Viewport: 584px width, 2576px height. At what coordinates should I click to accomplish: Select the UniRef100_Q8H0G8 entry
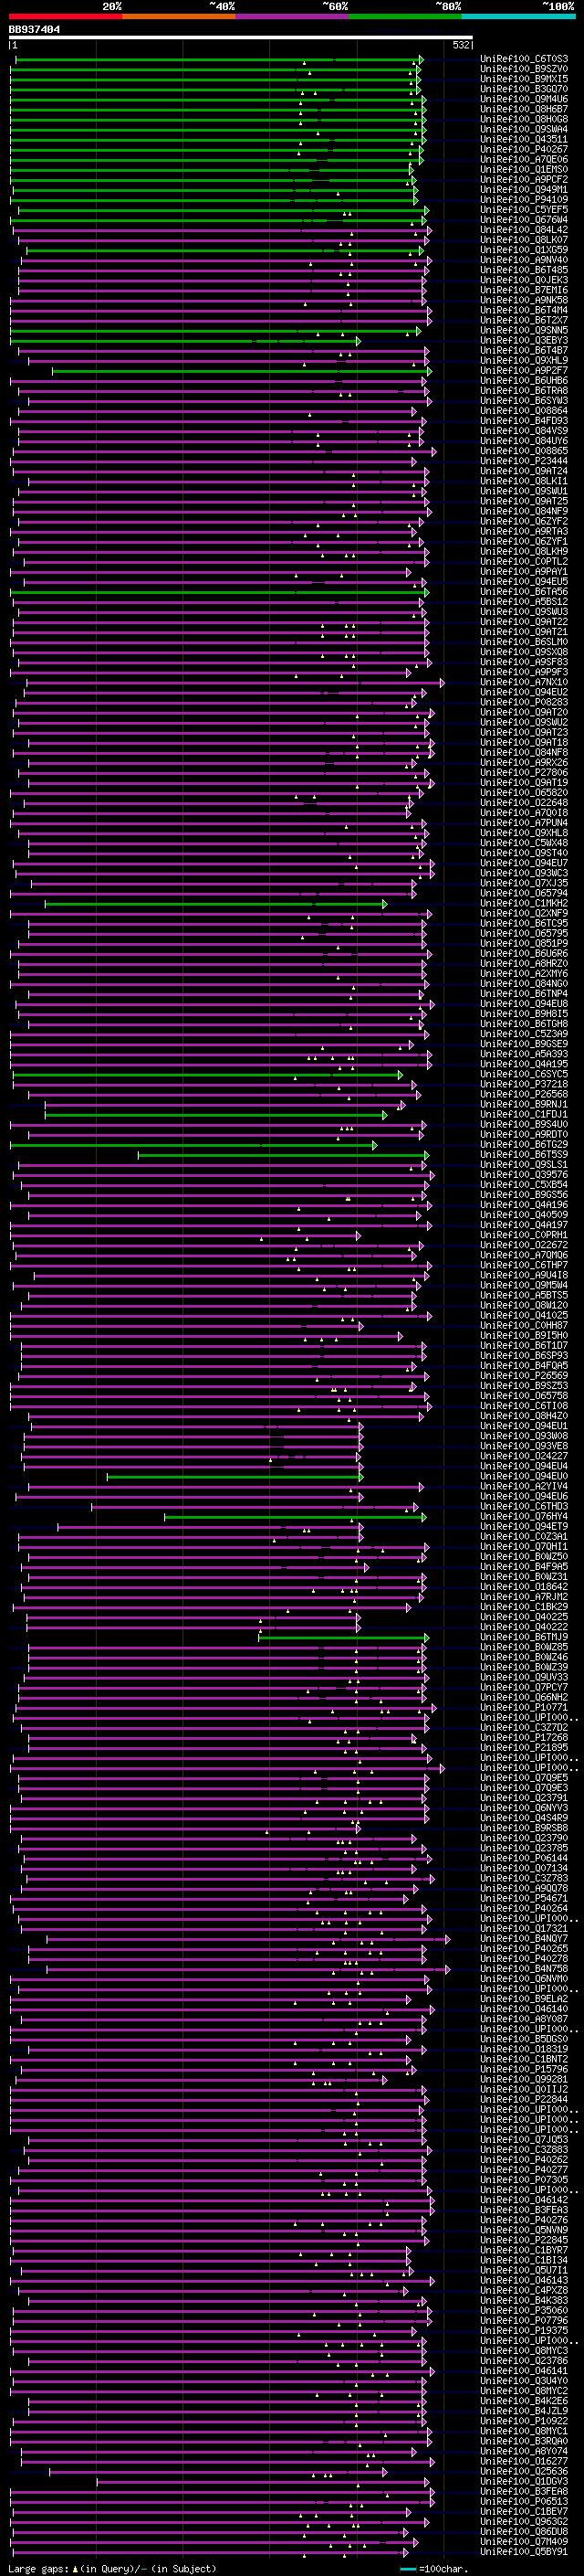pyautogui.click(x=524, y=119)
